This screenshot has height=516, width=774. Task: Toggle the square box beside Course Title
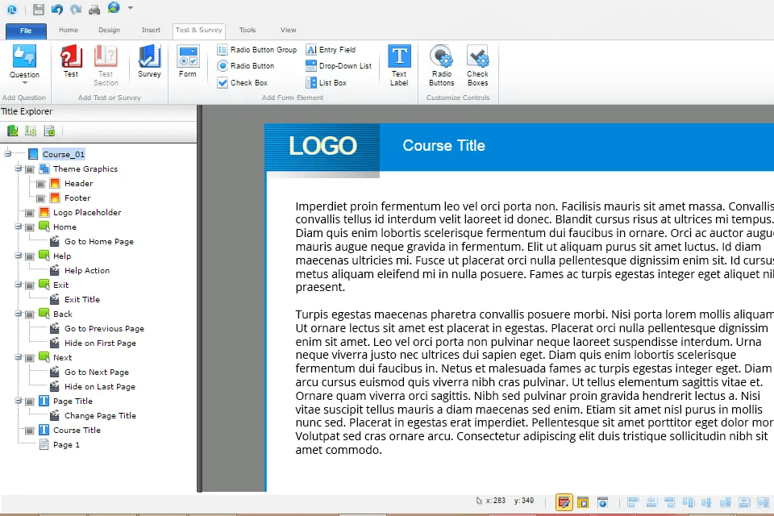(x=30, y=431)
